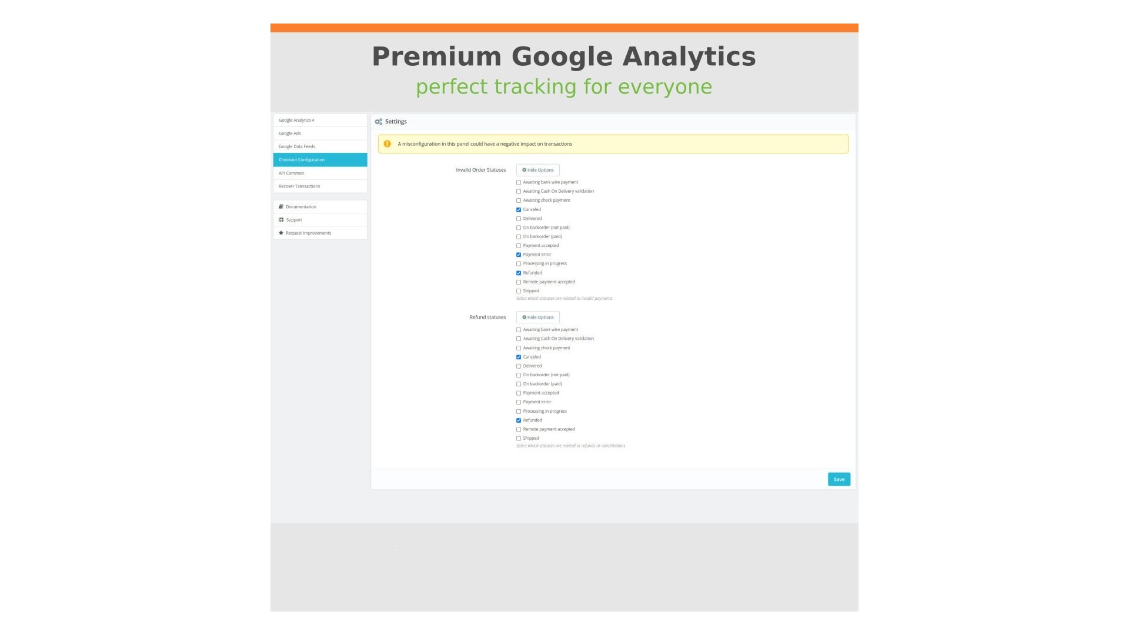Viewport: 1129px width, 635px height.
Task: Click the warning icon in the yellow banner
Action: pyautogui.click(x=388, y=143)
